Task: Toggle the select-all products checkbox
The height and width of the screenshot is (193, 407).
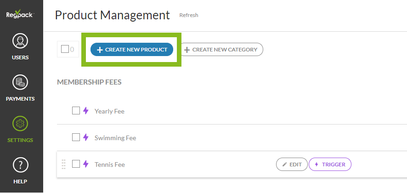Action: click(65, 49)
